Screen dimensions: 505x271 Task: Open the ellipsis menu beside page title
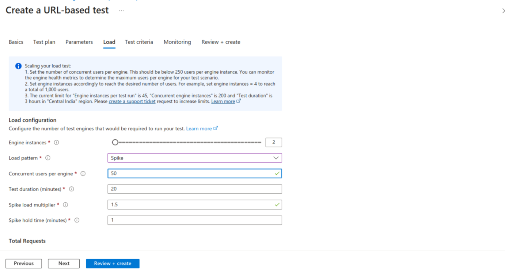[x=121, y=11]
